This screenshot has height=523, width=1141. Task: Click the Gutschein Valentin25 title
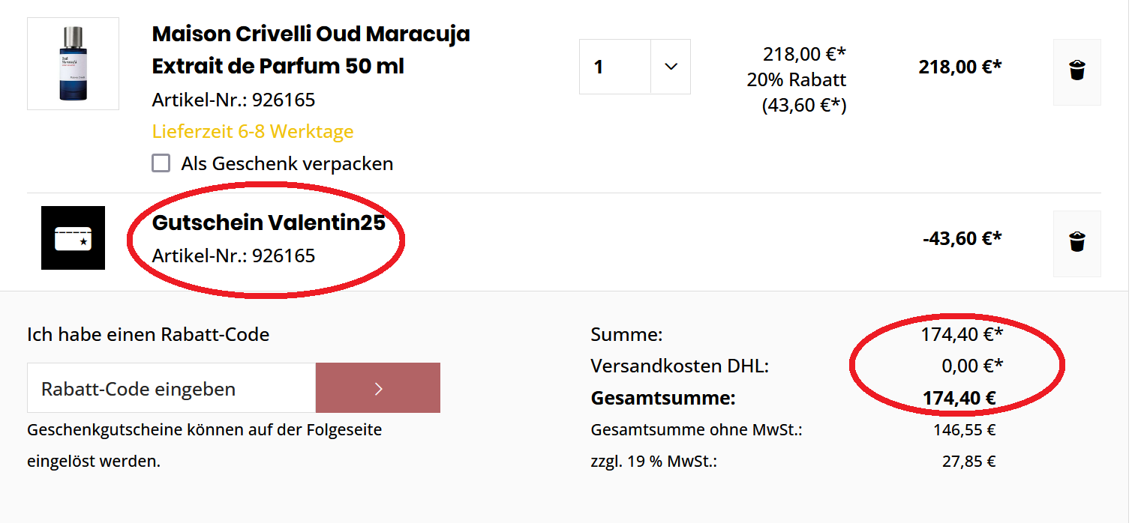pyautogui.click(x=269, y=223)
